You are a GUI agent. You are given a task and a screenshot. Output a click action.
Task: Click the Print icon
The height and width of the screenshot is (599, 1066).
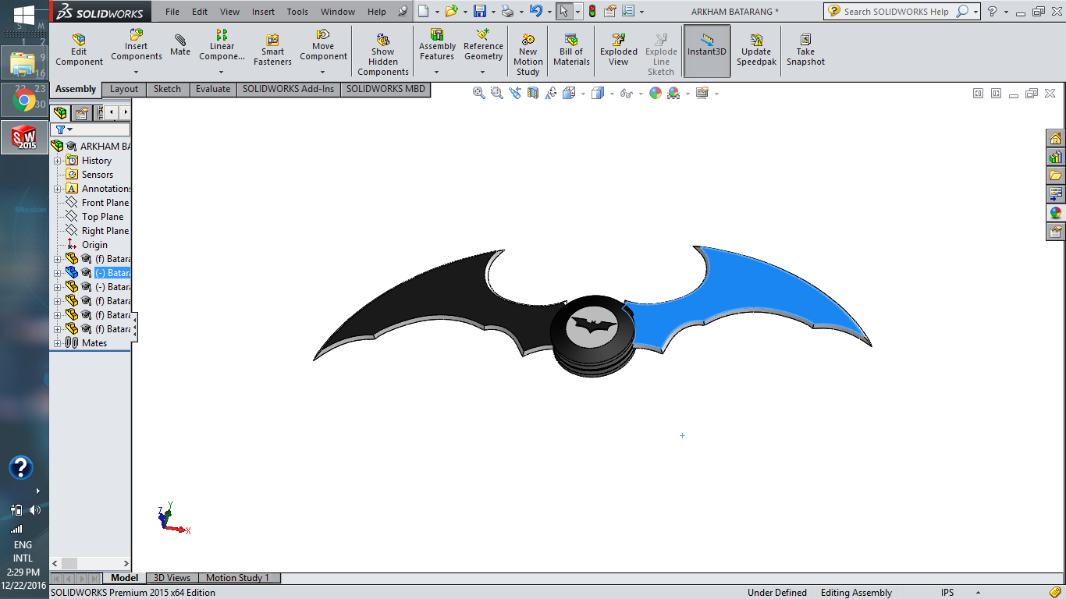coord(508,11)
